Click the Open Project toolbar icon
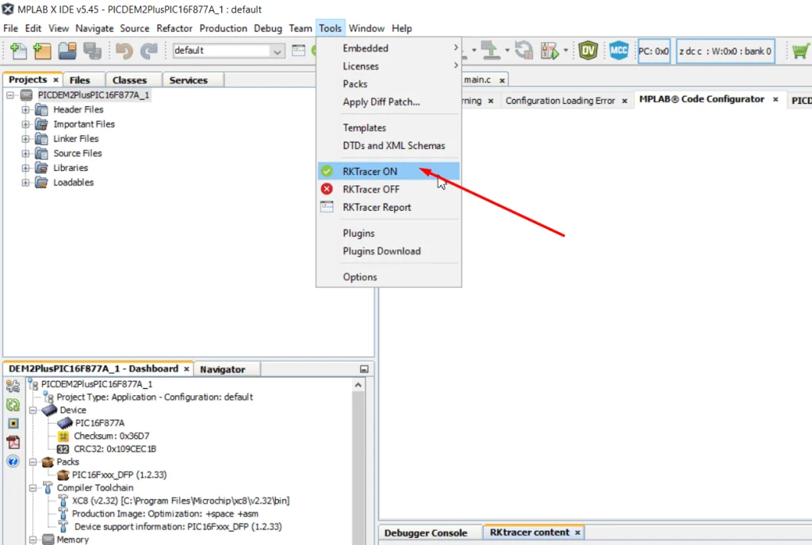 (x=67, y=51)
